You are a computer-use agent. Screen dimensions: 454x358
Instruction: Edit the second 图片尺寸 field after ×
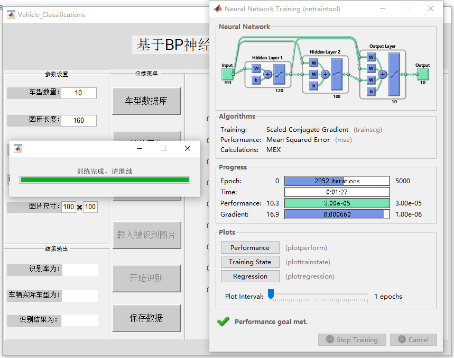[x=90, y=207]
